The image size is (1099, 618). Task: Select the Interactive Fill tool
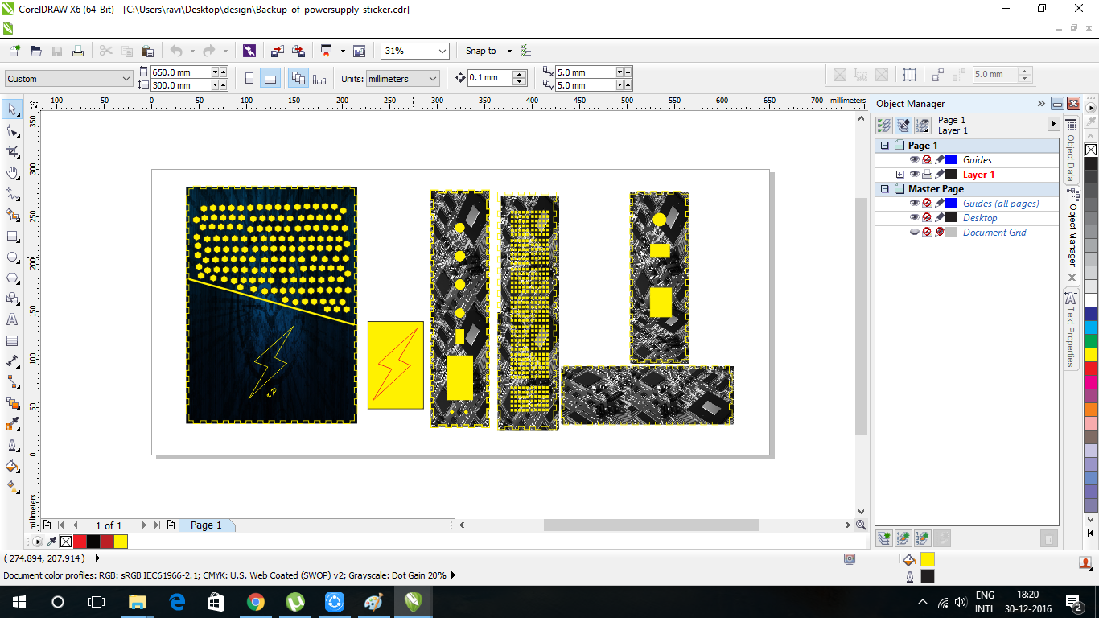click(12, 487)
